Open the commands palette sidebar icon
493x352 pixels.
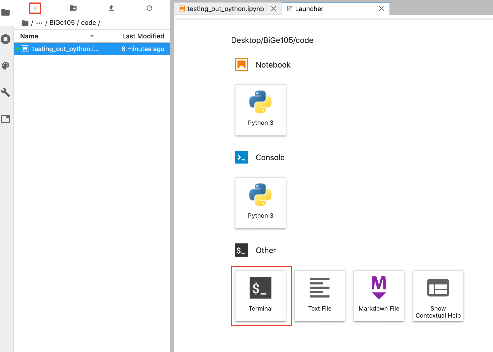[6, 66]
